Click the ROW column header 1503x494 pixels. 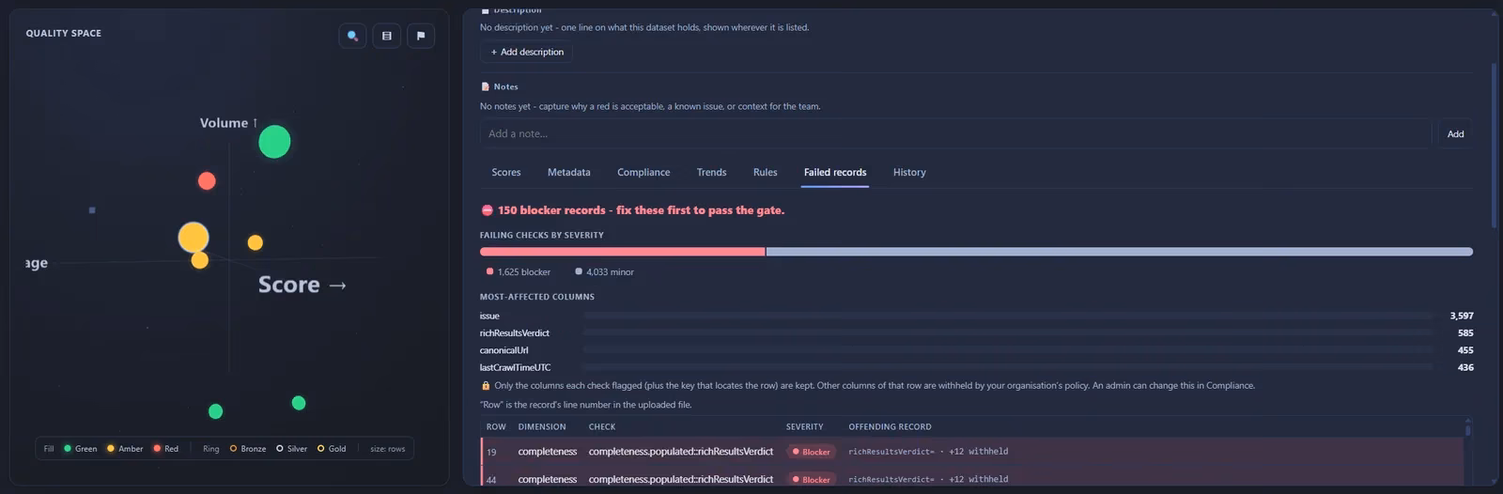click(496, 426)
